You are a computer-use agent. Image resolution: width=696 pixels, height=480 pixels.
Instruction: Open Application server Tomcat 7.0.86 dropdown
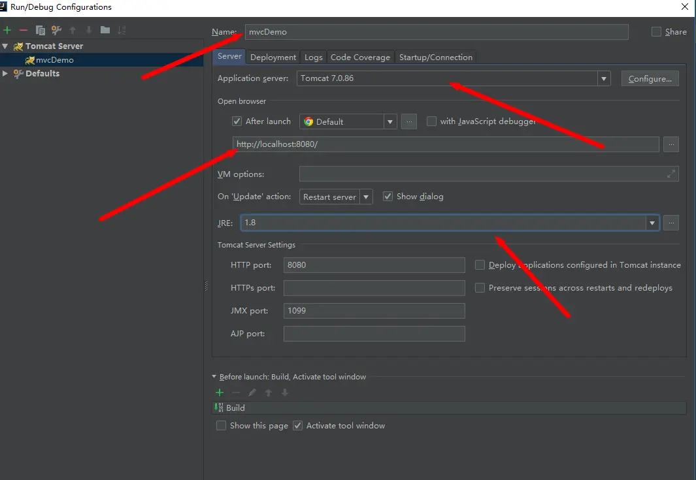[x=603, y=78]
